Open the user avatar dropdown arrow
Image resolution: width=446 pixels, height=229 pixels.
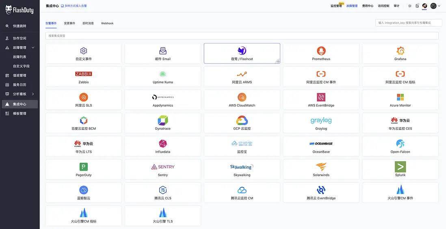coord(439,6)
